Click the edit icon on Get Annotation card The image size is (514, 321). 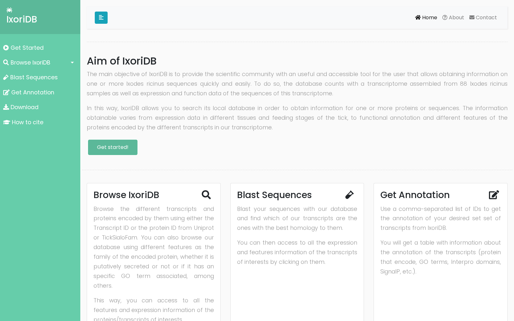pyautogui.click(x=494, y=195)
